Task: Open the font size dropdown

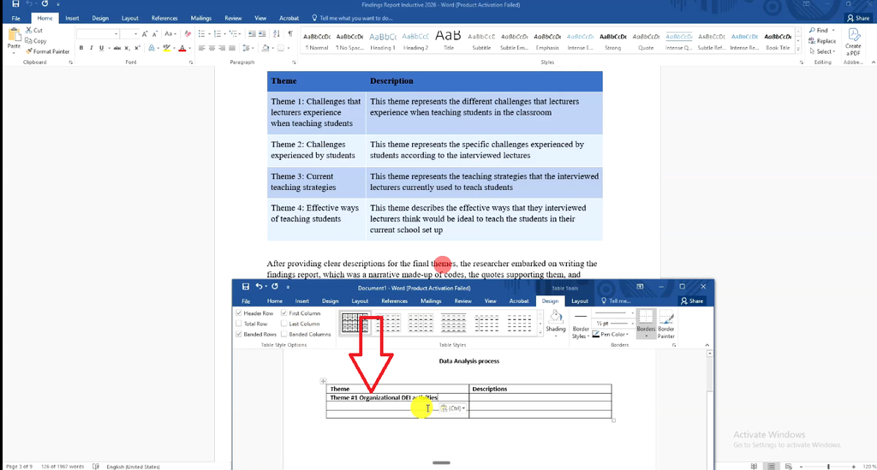Action: [135, 34]
